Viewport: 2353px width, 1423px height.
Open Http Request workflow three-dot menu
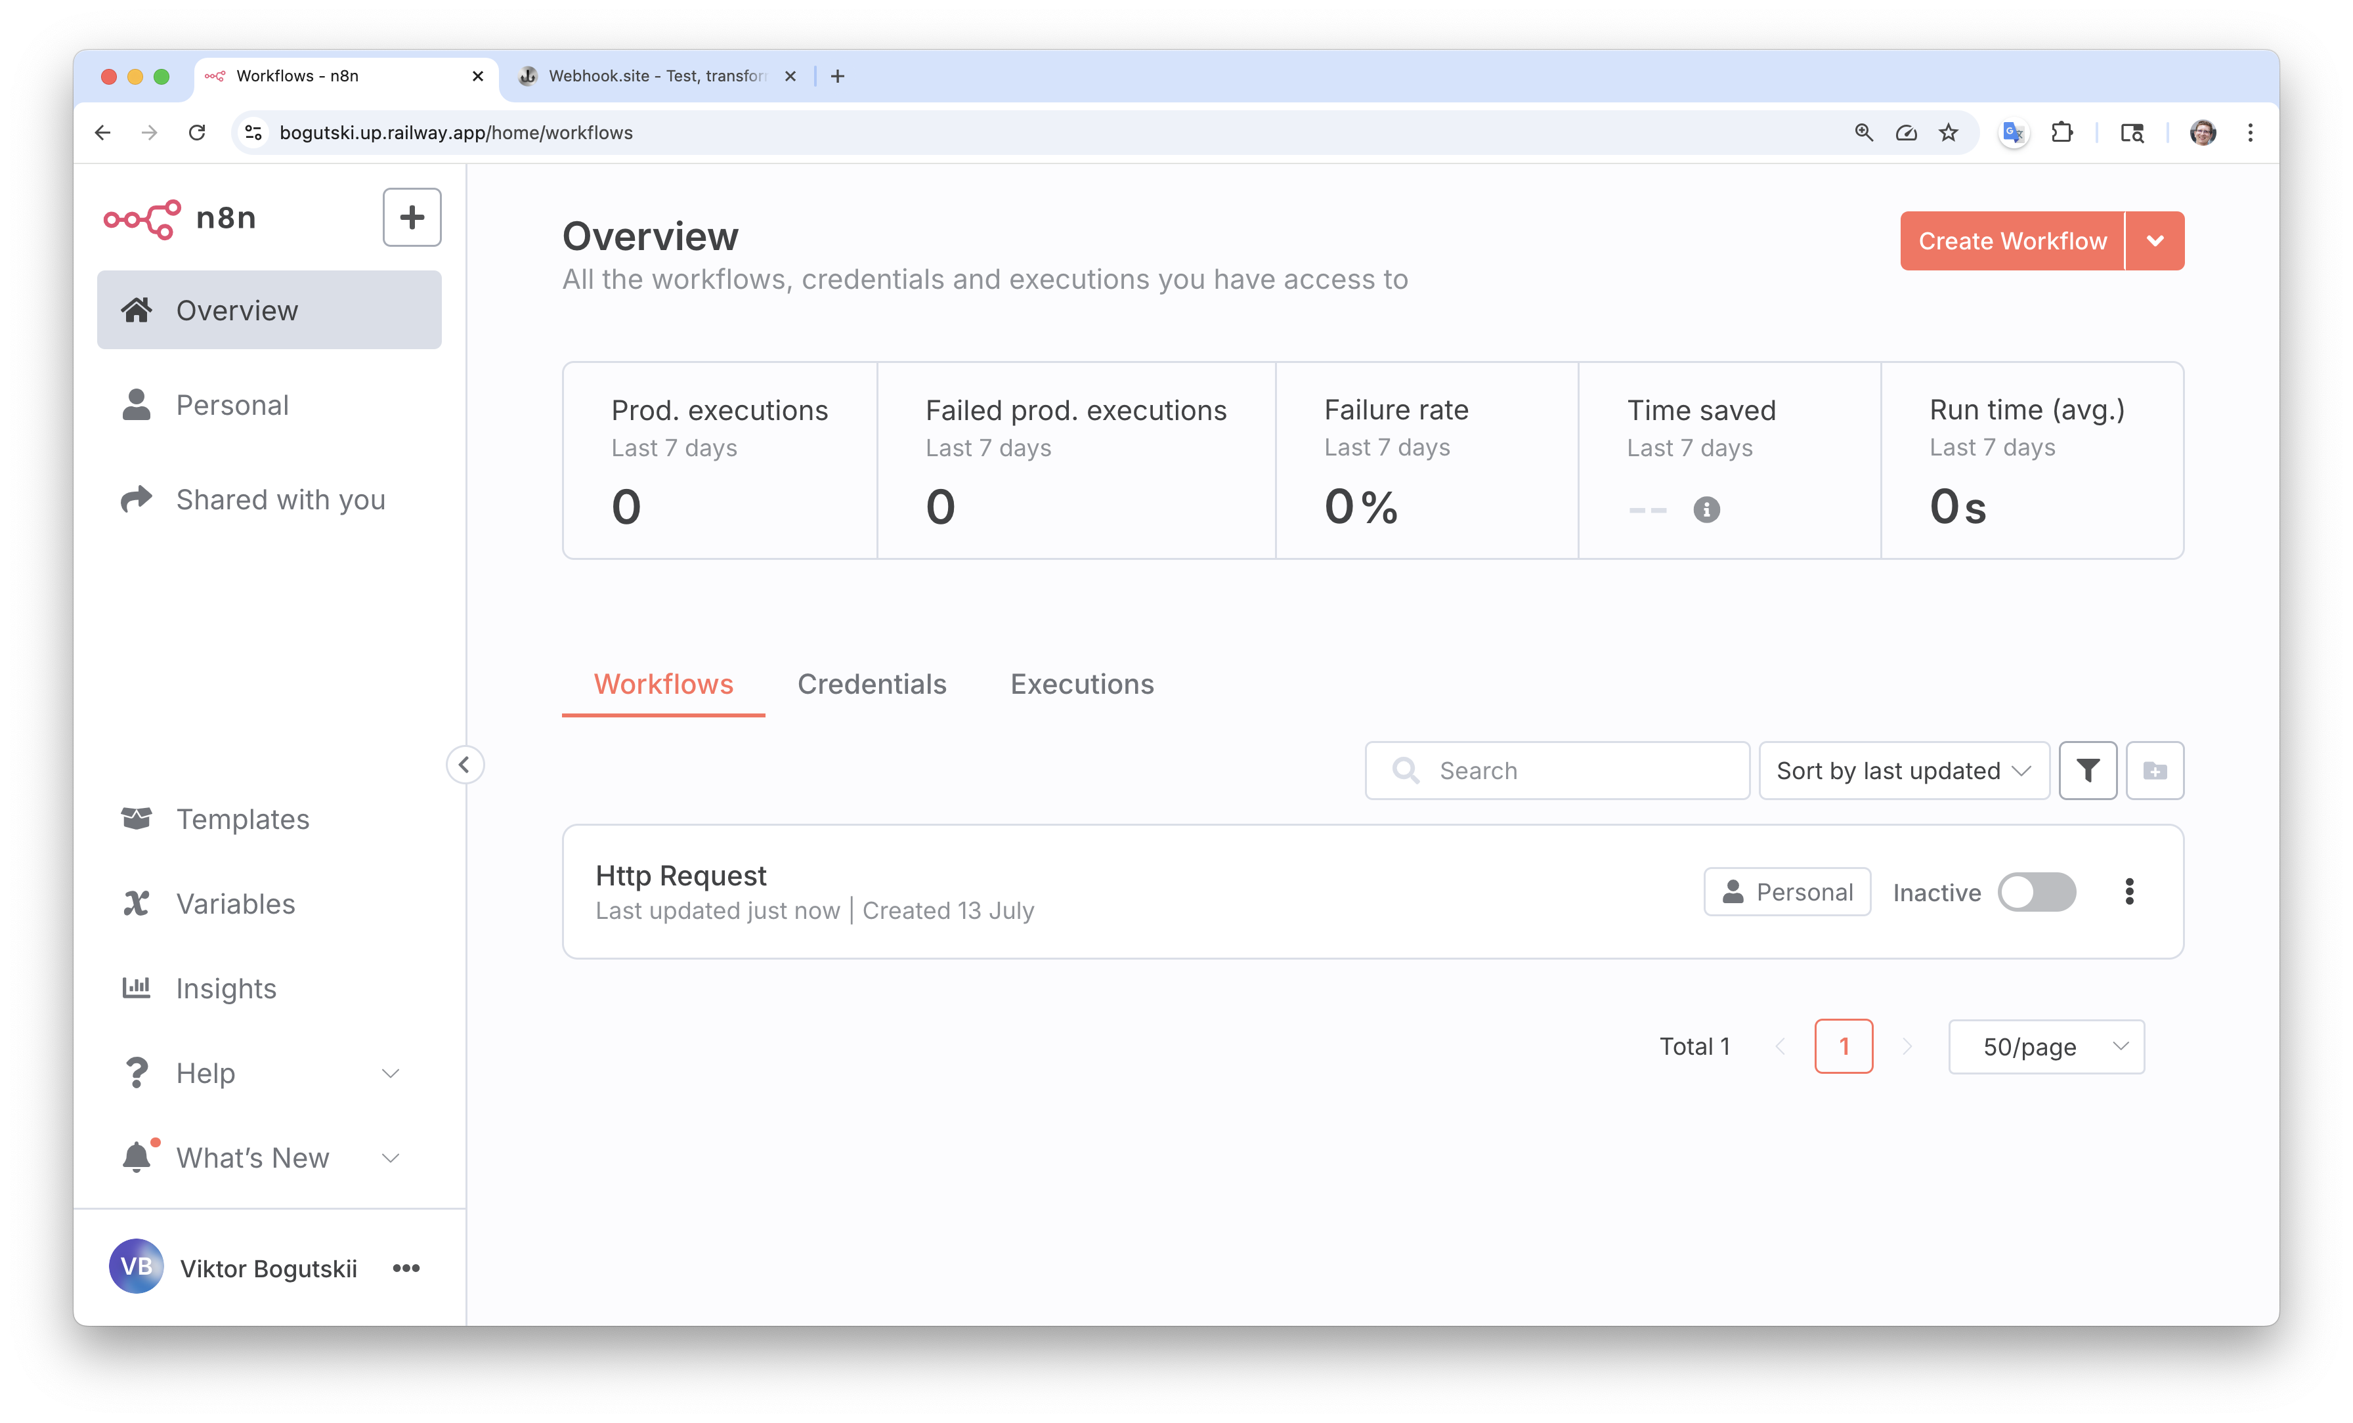coord(2128,891)
